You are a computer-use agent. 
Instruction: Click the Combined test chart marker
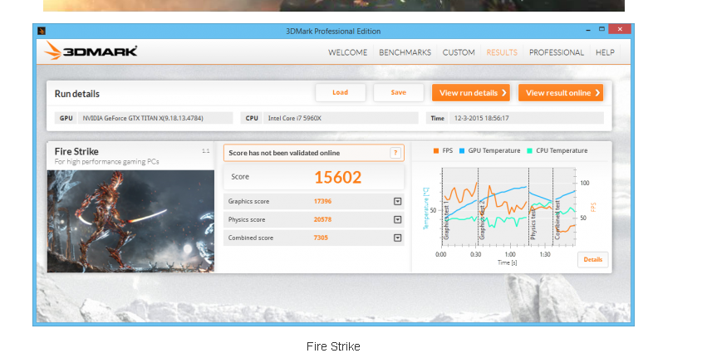(x=557, y=219)
